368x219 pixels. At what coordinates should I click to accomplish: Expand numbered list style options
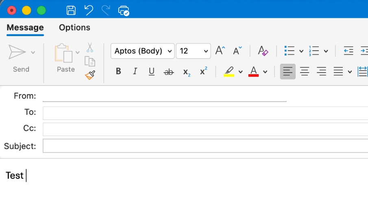click(x=326, y=51)
